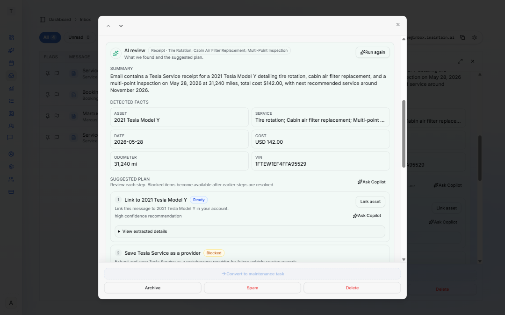Click modal scrollbar down arrow
The image size is (505, 315).
[x=404, y=259]
